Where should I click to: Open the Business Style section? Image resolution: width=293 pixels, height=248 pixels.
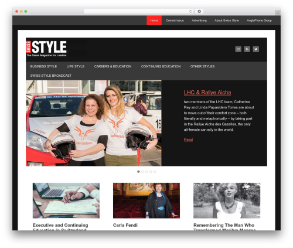[43, 66]
